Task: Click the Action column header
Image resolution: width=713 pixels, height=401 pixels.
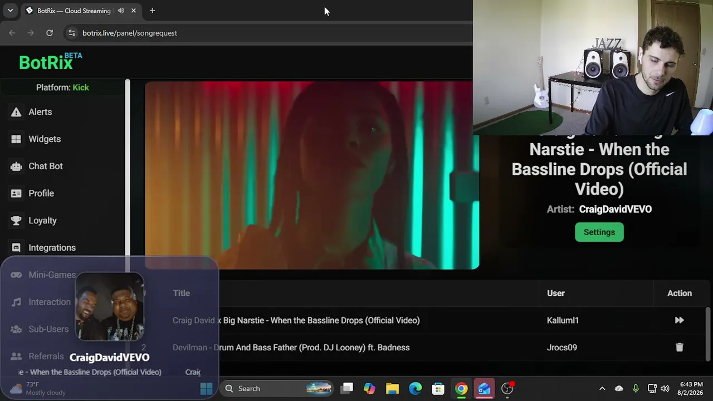Action: pyautogui.click(x=680, y=293)
